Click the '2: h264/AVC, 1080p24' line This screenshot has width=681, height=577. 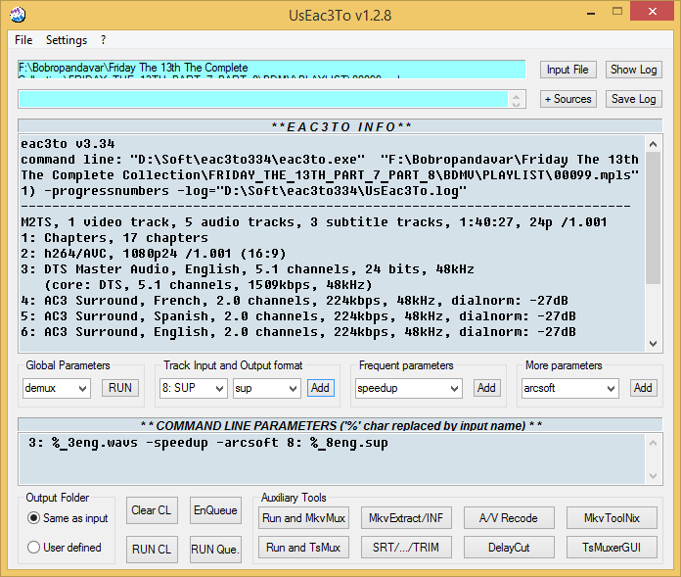(154, 254)
